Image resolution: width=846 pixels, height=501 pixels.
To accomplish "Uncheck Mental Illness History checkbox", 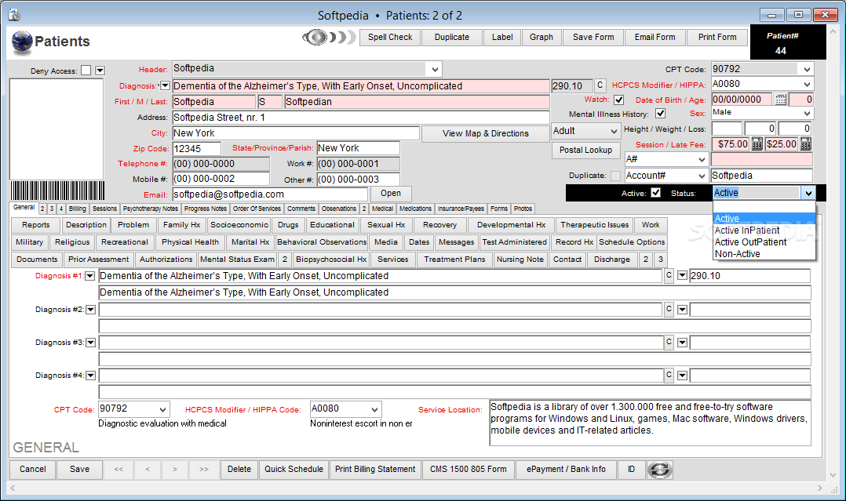I will (x=661, y=114).
